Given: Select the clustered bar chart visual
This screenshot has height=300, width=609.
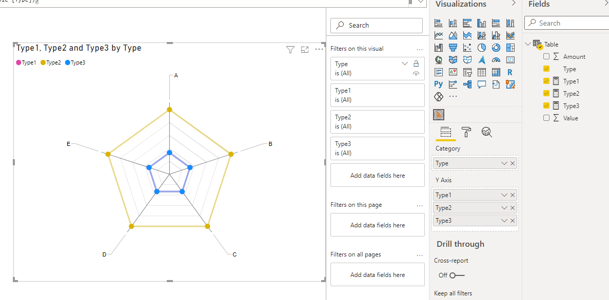Looking at the screenshot, I should tap(467, 23).
